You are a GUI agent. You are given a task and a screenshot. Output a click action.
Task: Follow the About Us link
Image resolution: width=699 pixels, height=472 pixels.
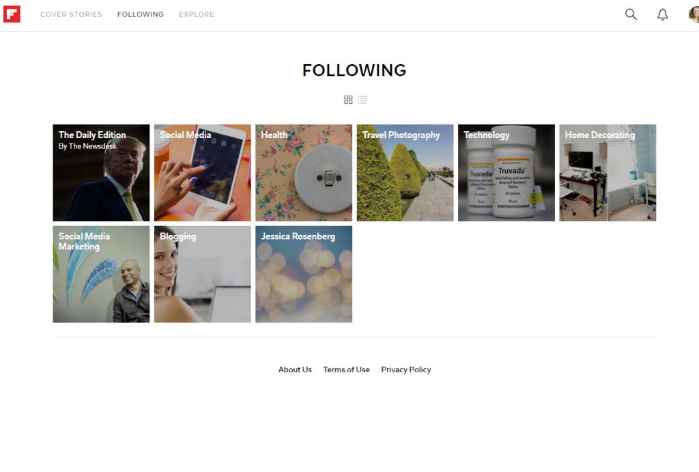295,370
